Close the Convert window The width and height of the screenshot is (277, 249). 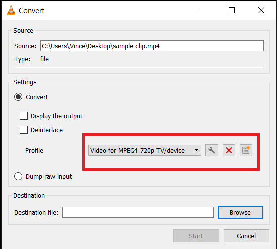click(261, 10)
